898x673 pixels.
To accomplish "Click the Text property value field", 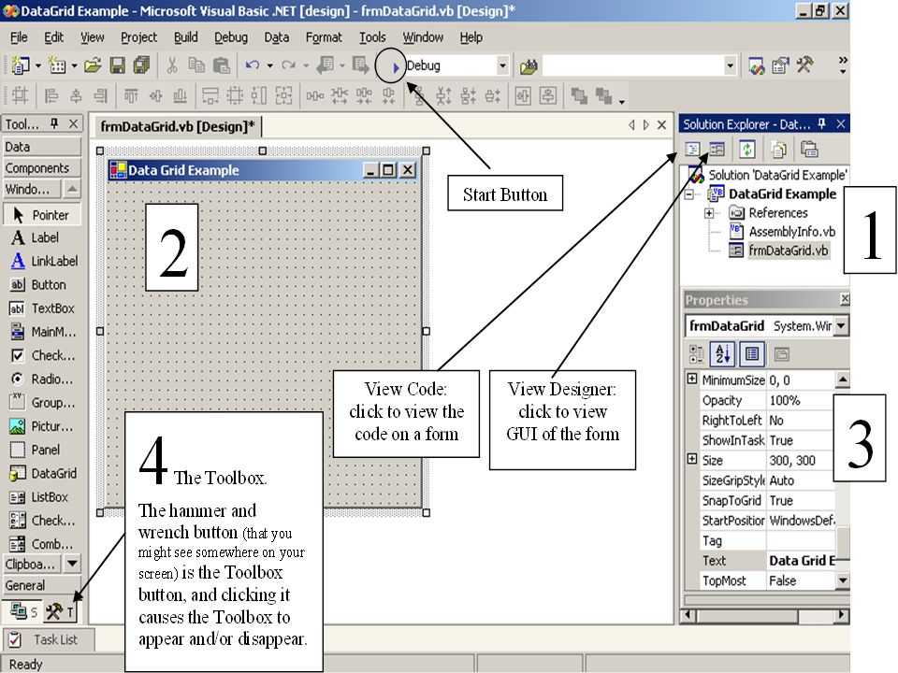I will click(x=802, y=561).
